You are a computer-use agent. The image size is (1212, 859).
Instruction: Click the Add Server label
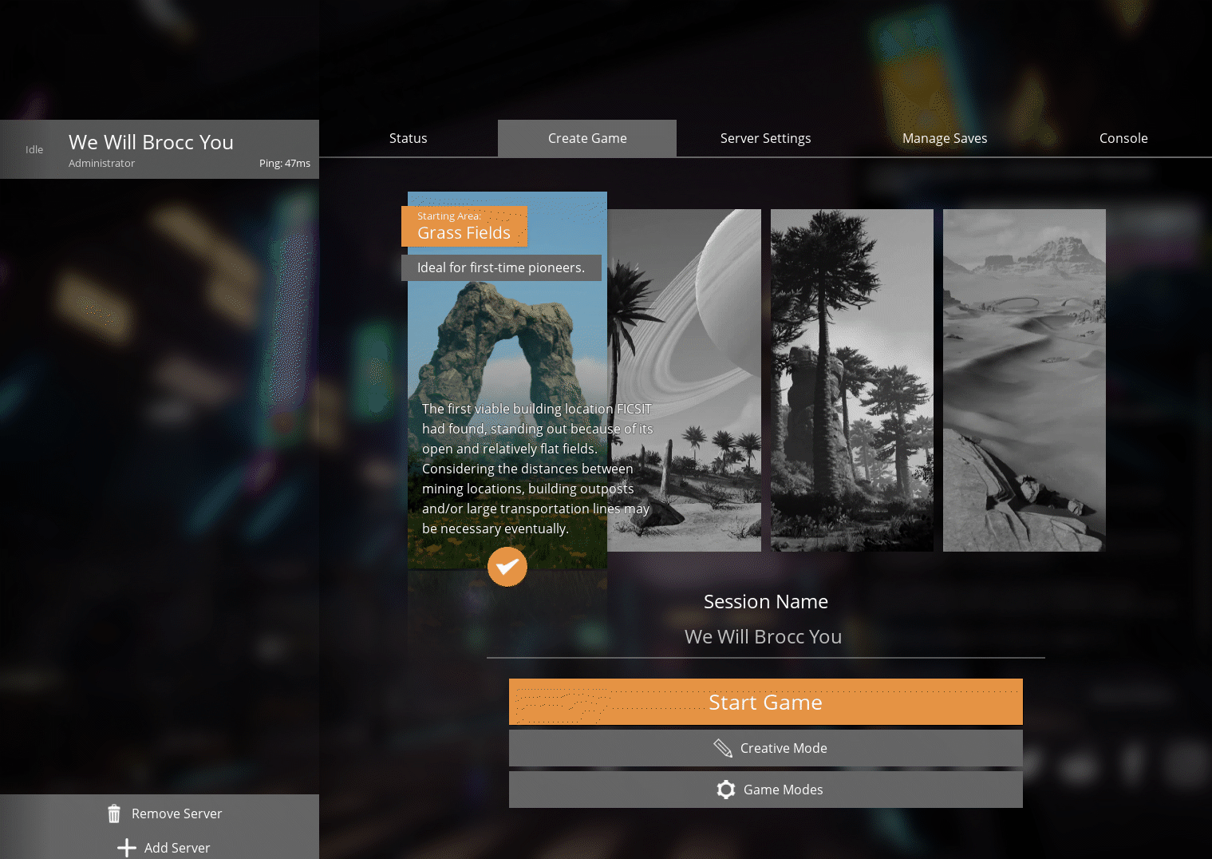pos(177,848)
